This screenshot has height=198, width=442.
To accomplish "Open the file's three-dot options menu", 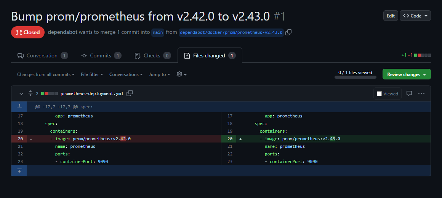I will 421,93.
